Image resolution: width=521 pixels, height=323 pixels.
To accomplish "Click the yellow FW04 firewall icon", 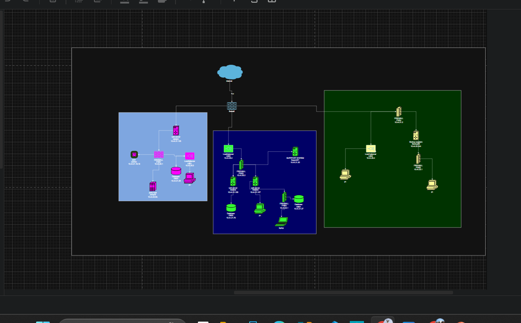I will click(x=399, y=112).
